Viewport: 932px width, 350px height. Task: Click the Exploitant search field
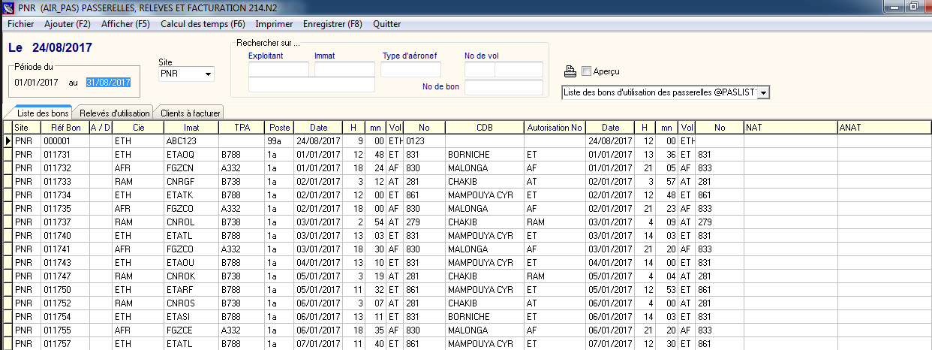(x=278, y=70)
